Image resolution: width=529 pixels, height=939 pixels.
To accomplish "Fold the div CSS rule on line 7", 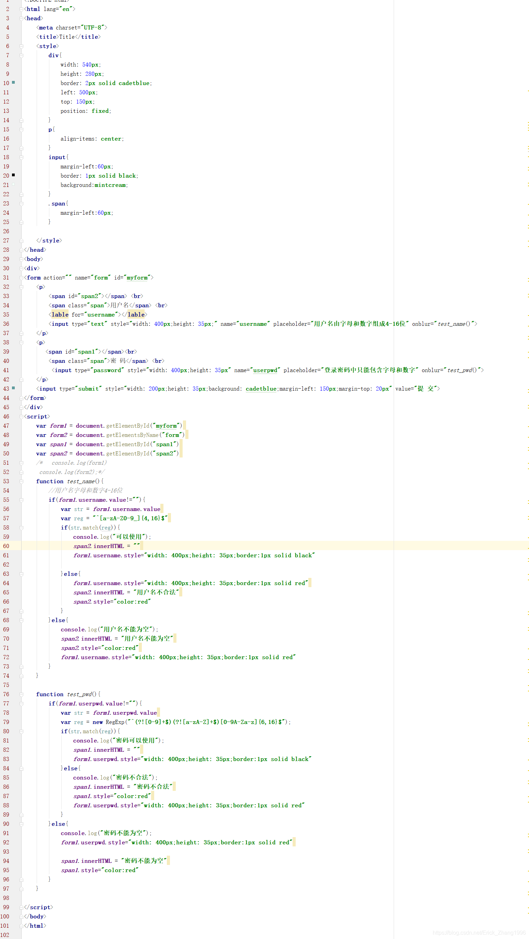I will [21, 56].
